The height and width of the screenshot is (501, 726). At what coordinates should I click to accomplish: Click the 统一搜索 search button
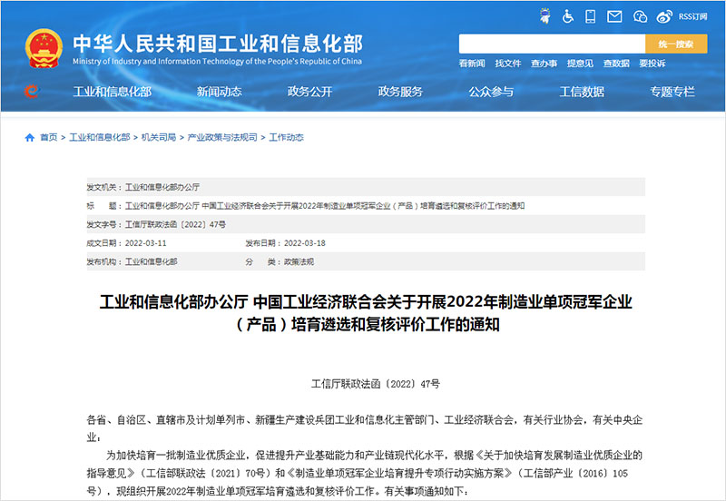(x=676, y=44)
